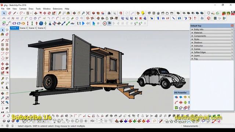Click Zoom Extents in top toolbar

88,13
